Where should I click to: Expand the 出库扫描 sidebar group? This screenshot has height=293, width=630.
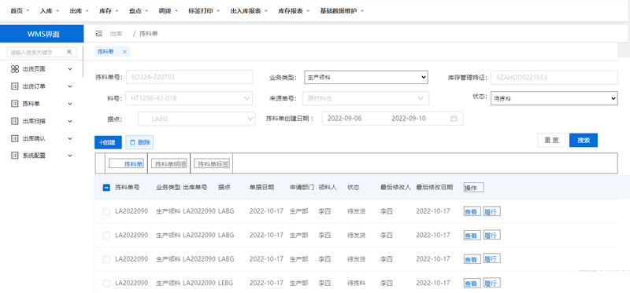[70, 121]
